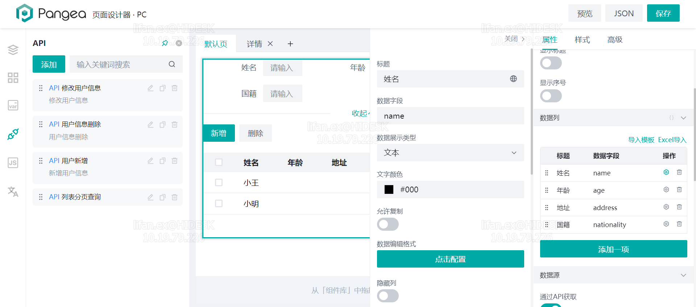Copy the 修改用户信息 API
The image size is (696, 307).
point(162,88)
